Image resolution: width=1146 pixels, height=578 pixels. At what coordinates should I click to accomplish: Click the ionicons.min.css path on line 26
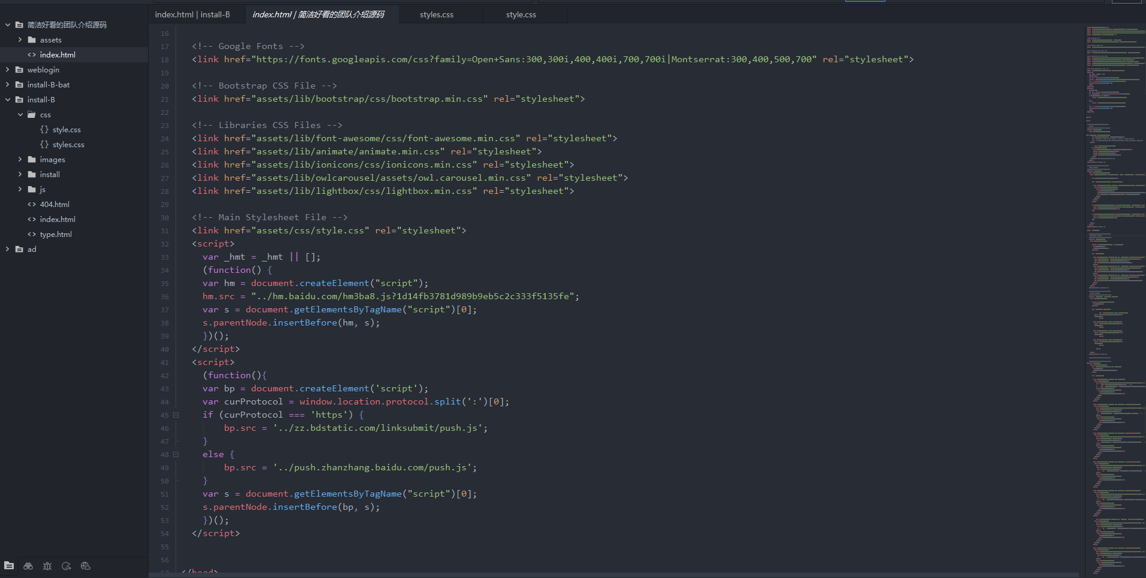coord(364,165)
